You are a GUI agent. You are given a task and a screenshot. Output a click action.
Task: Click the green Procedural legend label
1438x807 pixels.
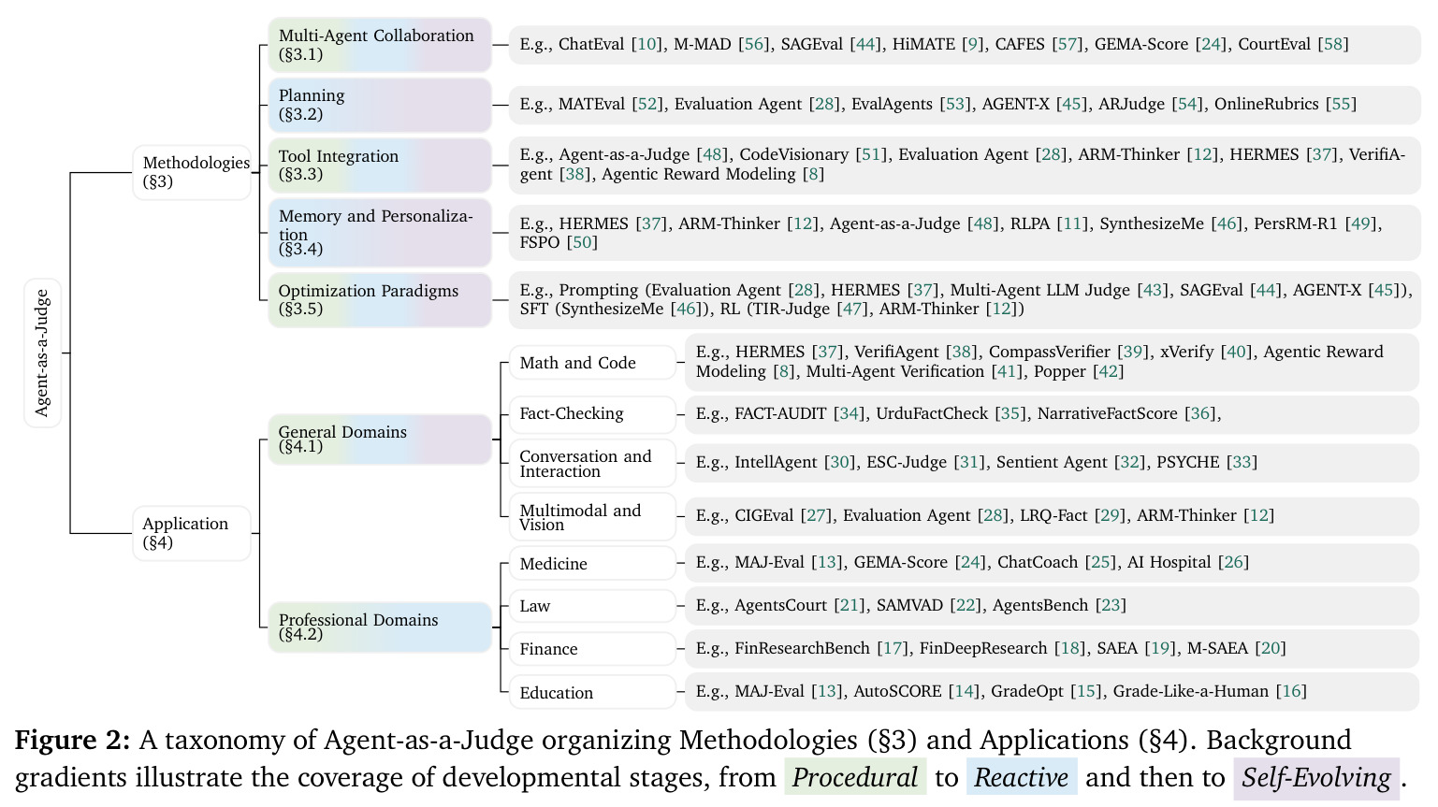coord(855,777)
